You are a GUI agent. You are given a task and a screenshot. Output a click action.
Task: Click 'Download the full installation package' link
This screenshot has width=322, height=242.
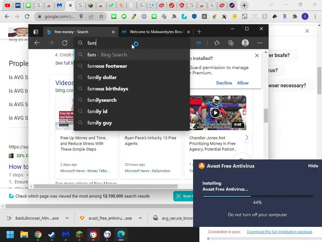tap(279, 232)
